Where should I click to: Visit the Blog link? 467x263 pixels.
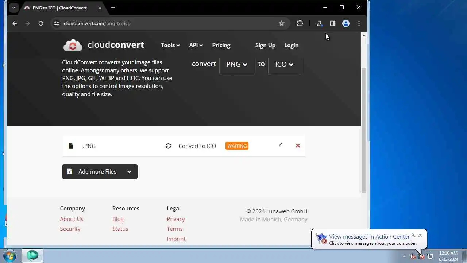(118, 219)
